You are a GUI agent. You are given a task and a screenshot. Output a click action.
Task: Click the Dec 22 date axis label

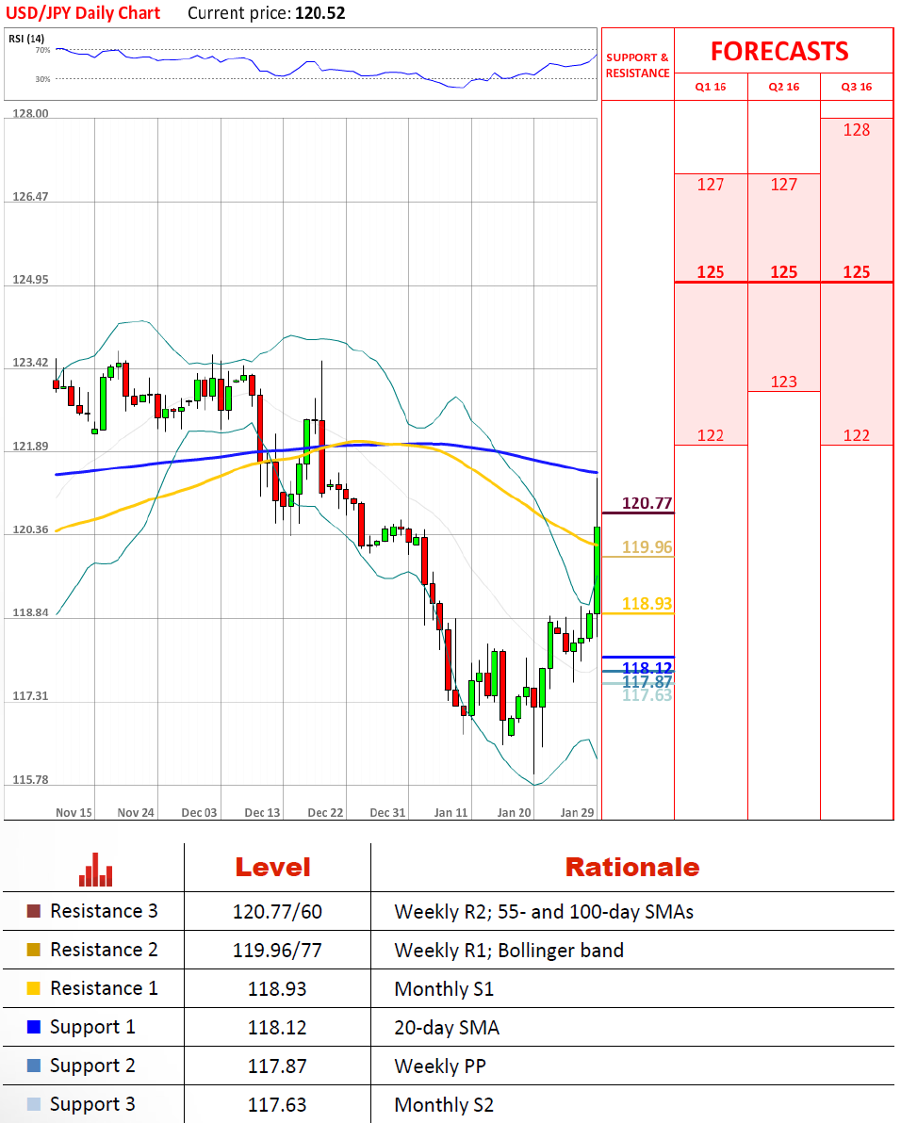pyautogui.click(x=325, y=812)
